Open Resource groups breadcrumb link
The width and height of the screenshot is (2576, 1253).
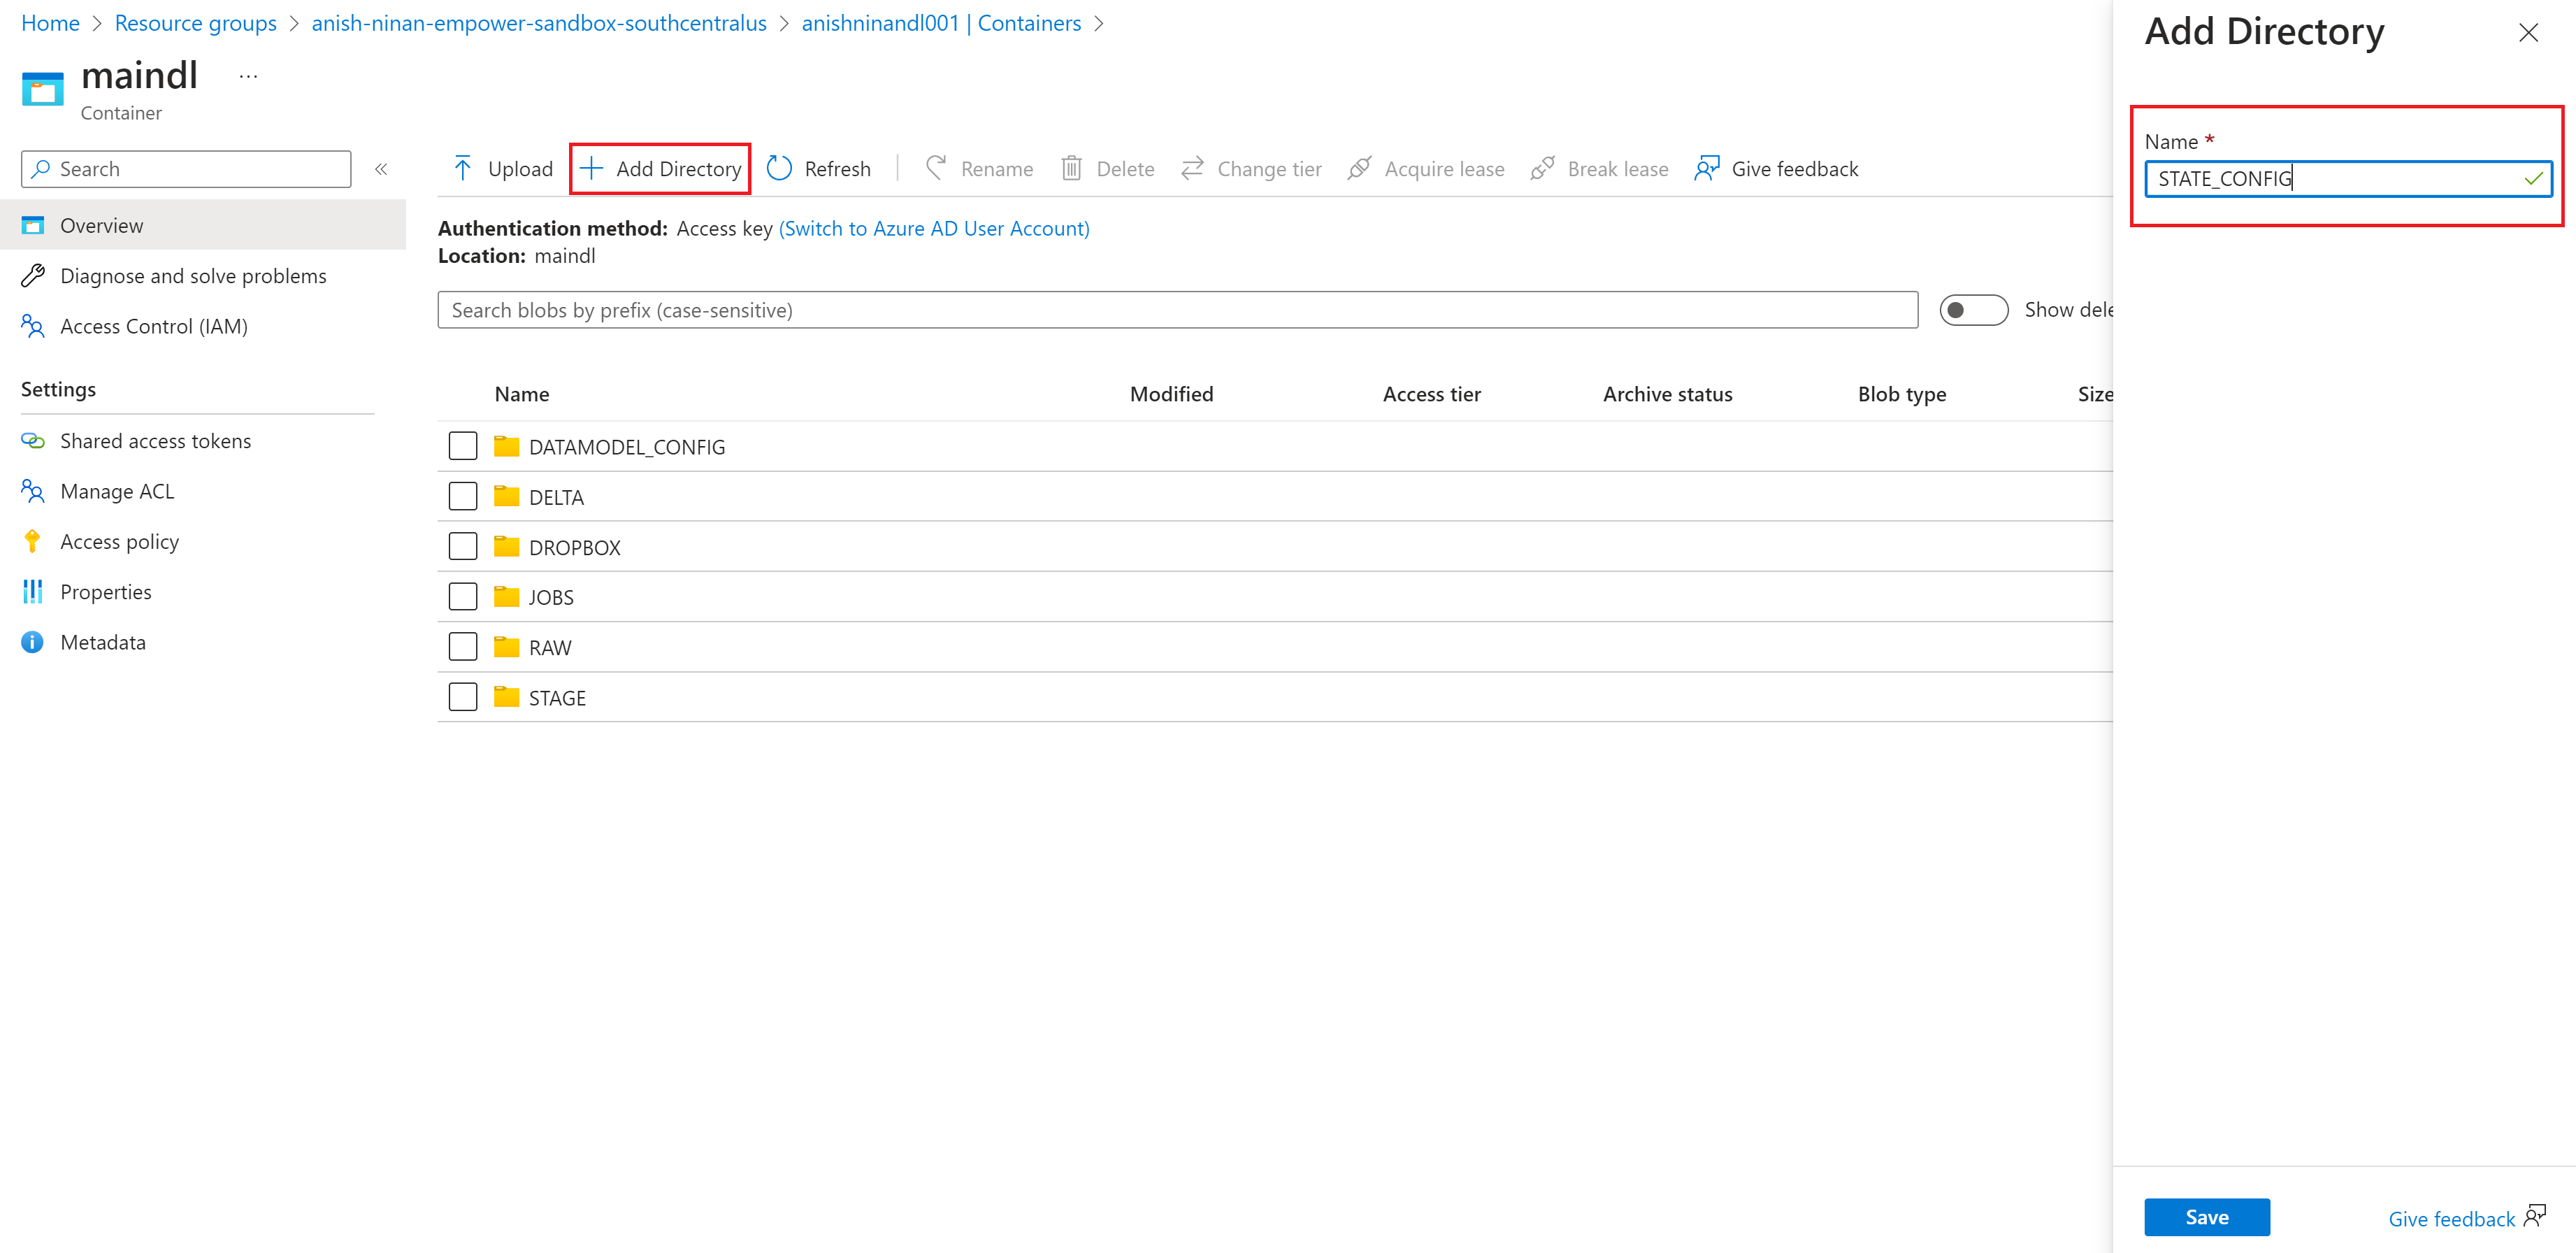[x=196, y=23]
